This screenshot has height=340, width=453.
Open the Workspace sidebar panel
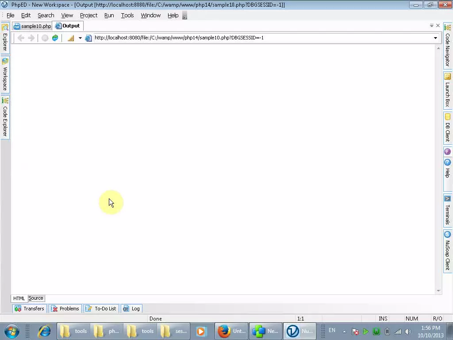pyautogui.click(x=5, y=74)
